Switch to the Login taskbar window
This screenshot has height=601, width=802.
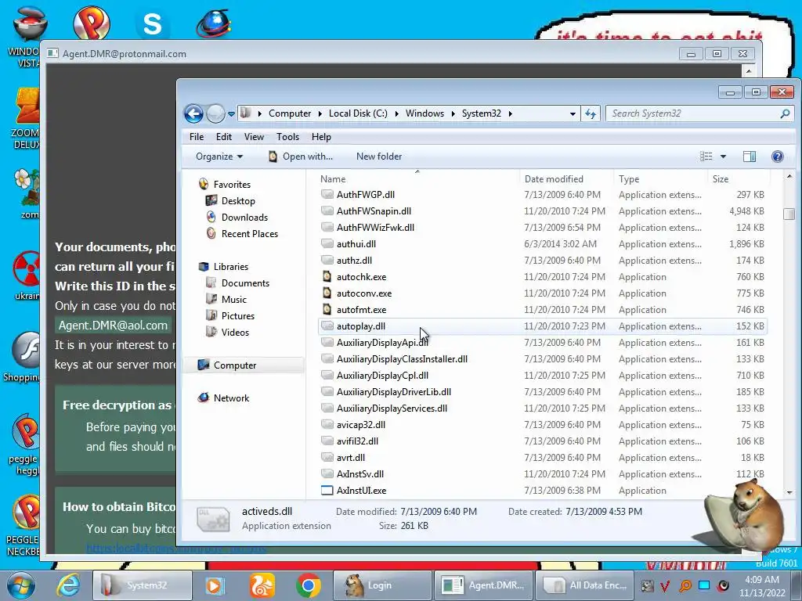pos(382,585)
